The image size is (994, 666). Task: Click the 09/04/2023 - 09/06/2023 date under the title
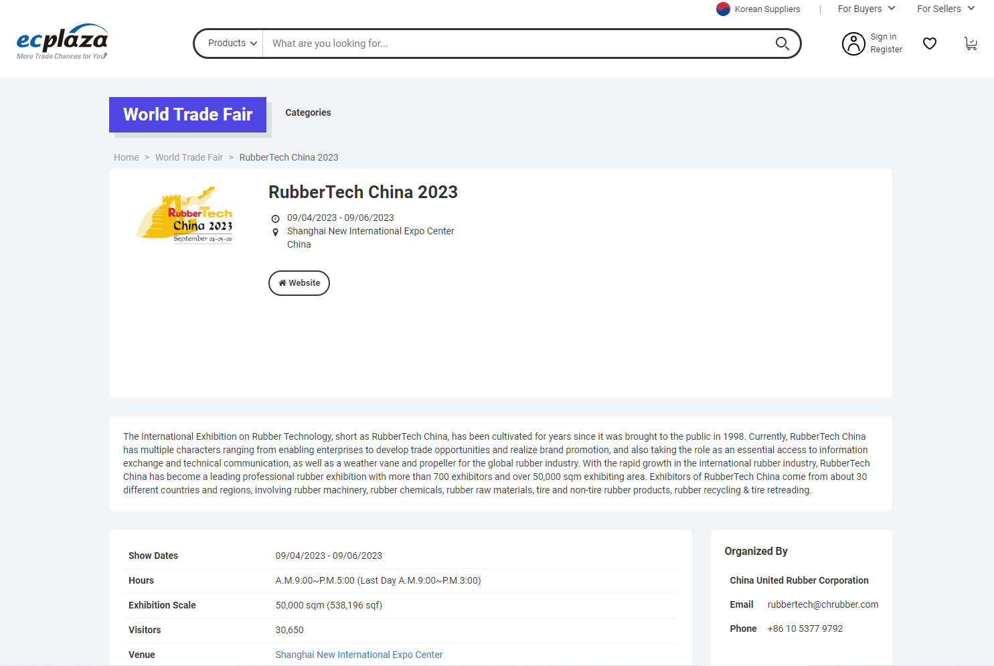coord(341,218)
